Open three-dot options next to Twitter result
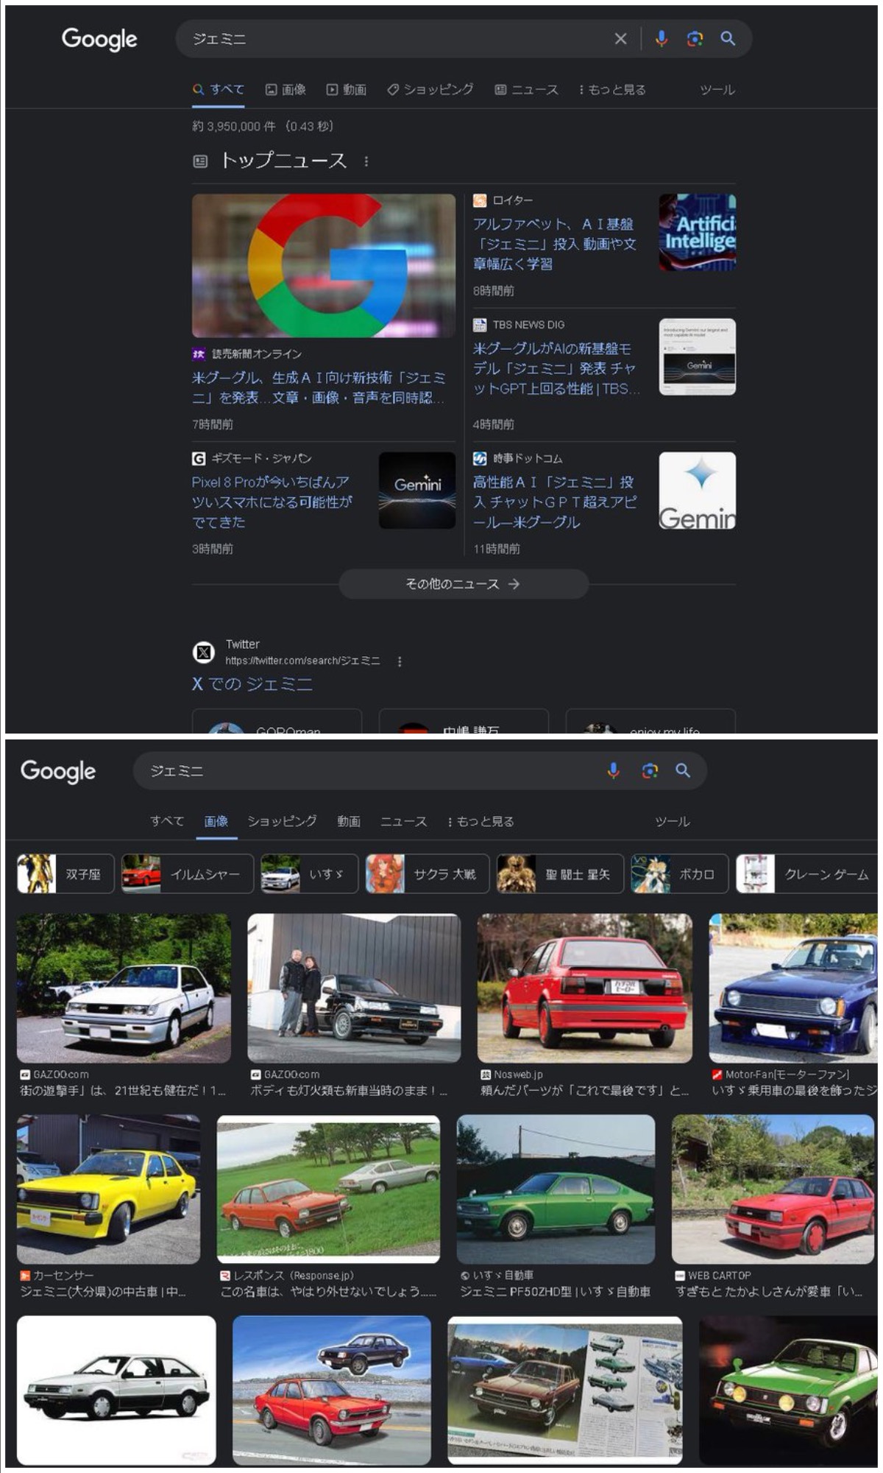The height and width of the screenshot is (1473, 883). [400, 661]
